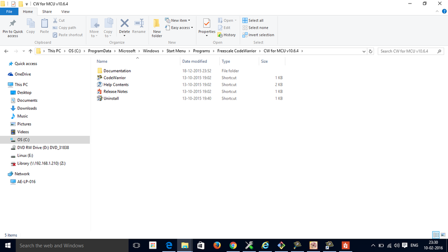Screen dimensions: 448x252
Task: Select Downloads in navigation pane
Action: coord(27,108)
